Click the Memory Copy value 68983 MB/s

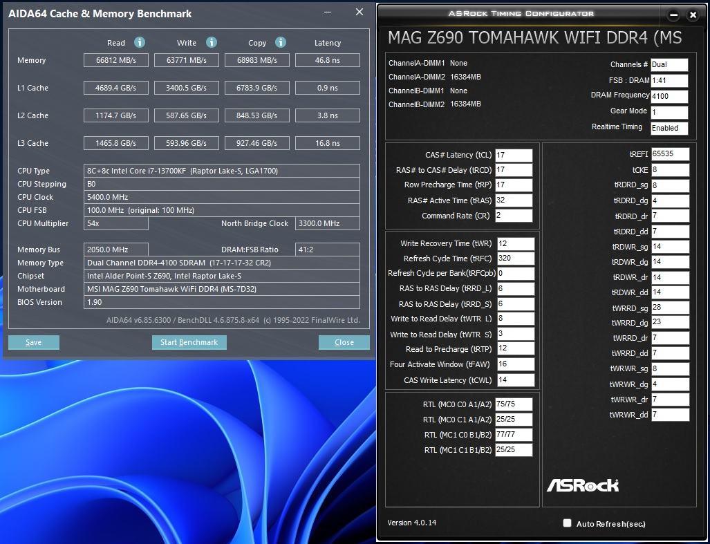coord(256,60)
